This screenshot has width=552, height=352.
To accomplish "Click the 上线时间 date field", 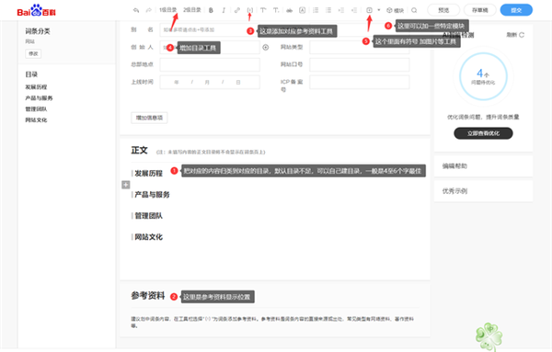I will pos(210,82).
